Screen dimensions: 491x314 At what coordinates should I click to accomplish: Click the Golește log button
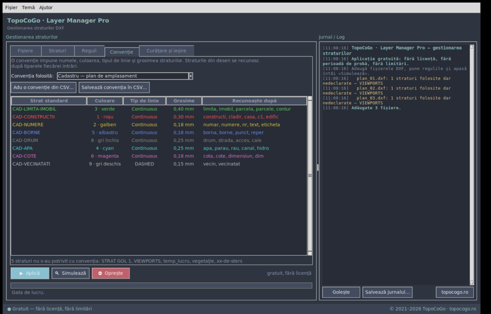[x=341, y=292]
